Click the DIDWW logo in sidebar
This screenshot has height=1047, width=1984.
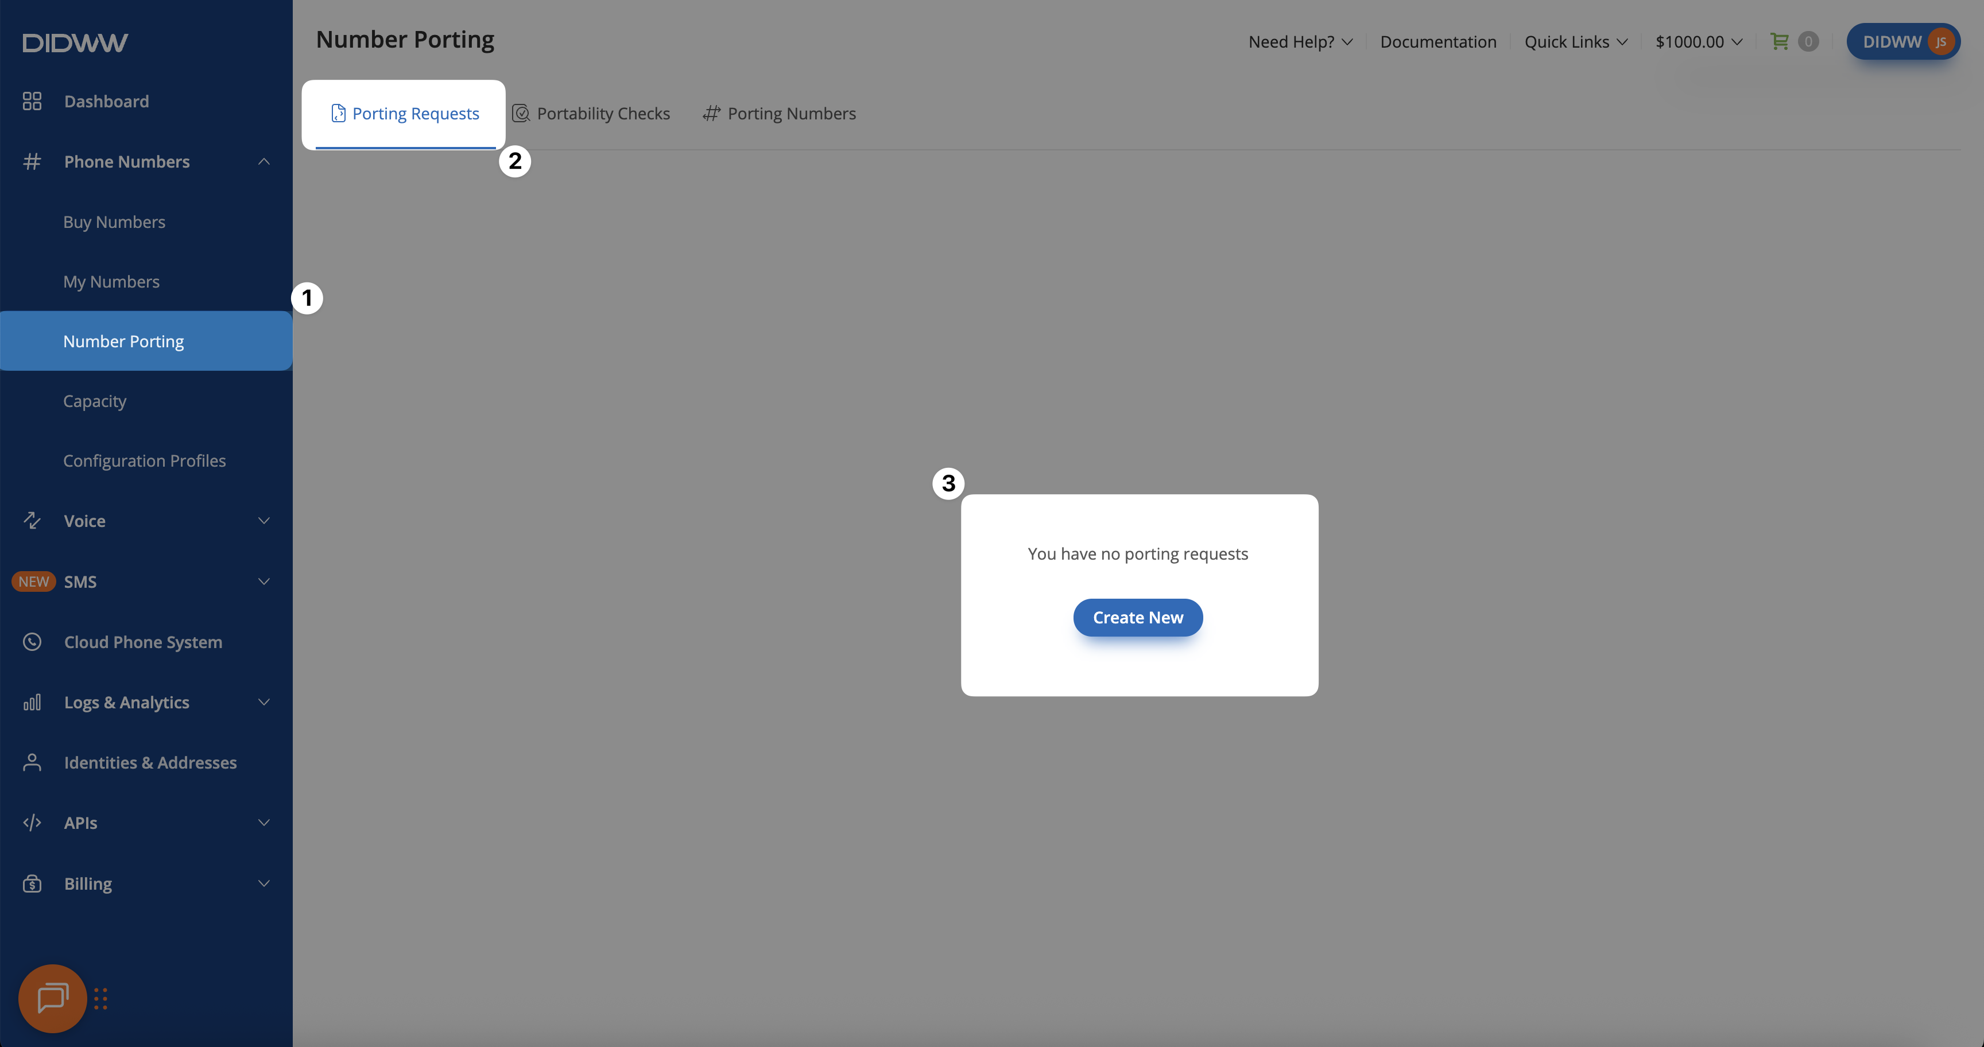coord(75,42)
